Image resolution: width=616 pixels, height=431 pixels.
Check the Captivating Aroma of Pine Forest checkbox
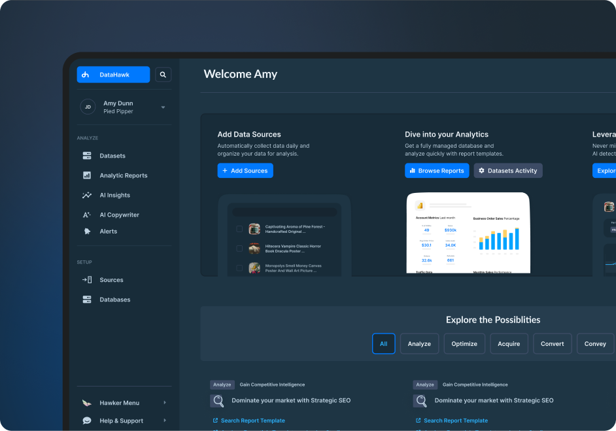[239, 229]
